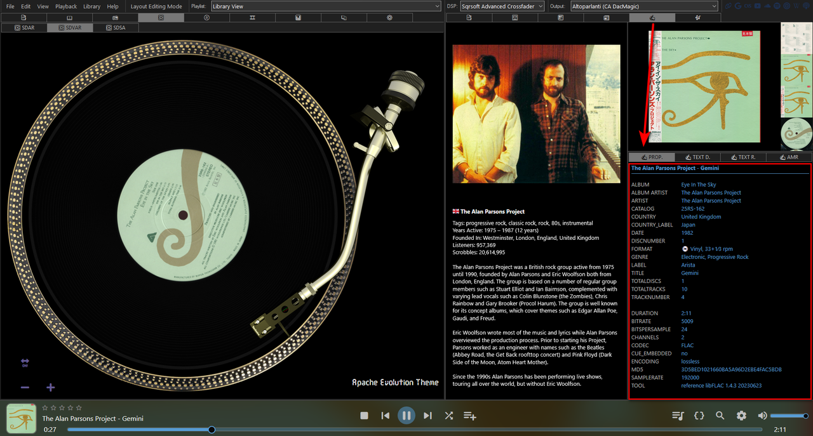Select the SDVAR tab
The image size is (813, 436).
point(70,28)
